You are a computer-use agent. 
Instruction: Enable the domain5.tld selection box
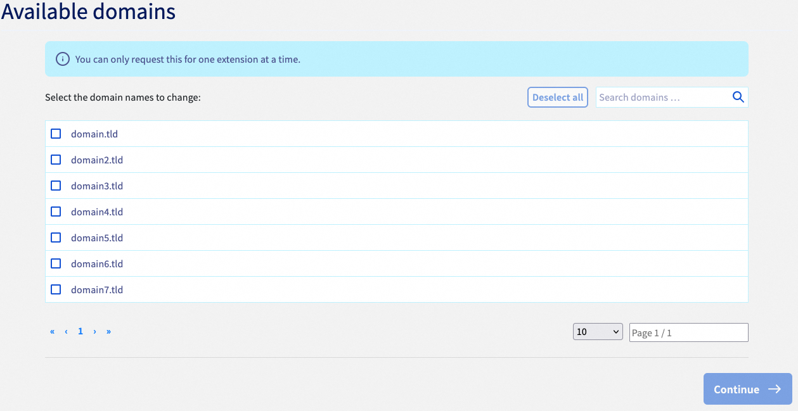[56, 237]
